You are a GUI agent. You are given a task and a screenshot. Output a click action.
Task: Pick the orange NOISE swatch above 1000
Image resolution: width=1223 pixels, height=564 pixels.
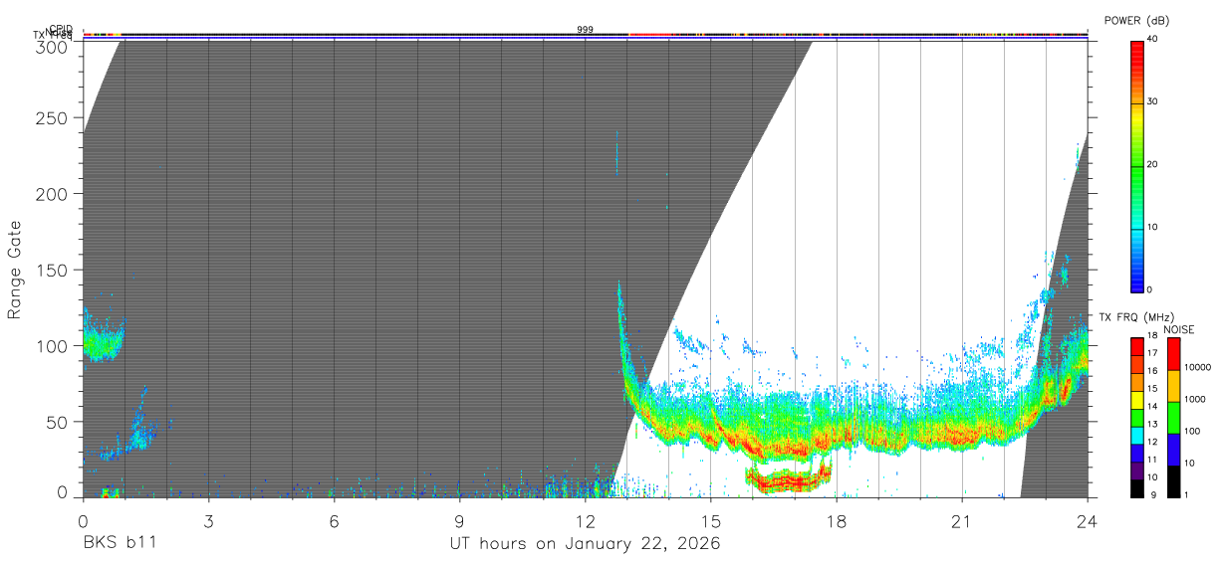pyautogui.click(x=1173, y=386)
